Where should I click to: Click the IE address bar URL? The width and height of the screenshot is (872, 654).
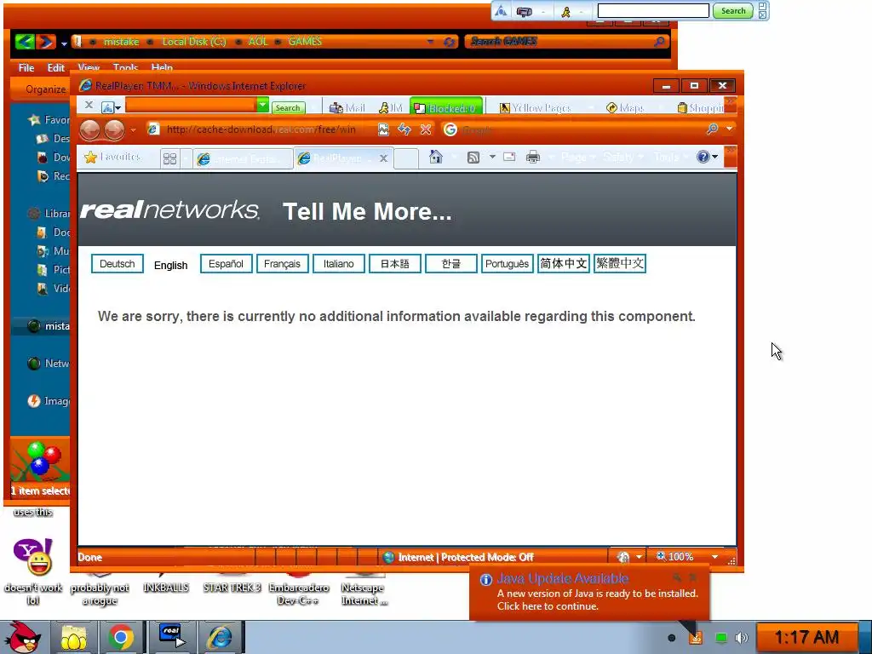click(x=261, y=129)
